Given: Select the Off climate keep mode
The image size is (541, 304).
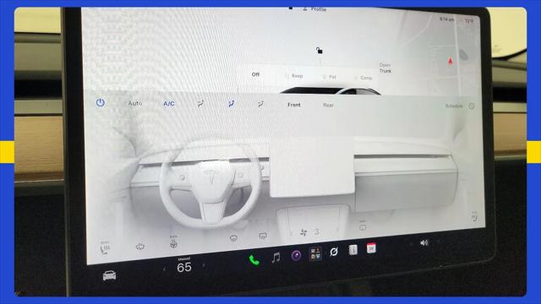Looking at the screenshot, I should pyautogui.click(x=255, y=74).
